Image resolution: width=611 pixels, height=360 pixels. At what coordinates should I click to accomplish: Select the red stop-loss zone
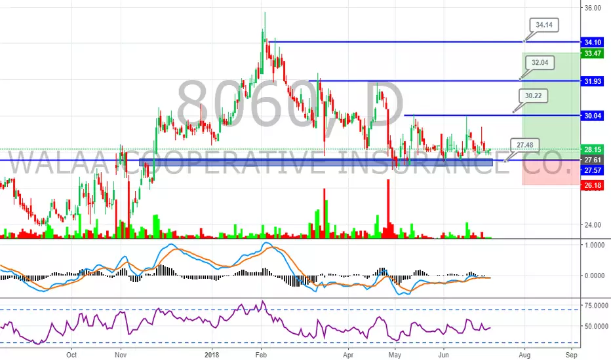(551, 172)
